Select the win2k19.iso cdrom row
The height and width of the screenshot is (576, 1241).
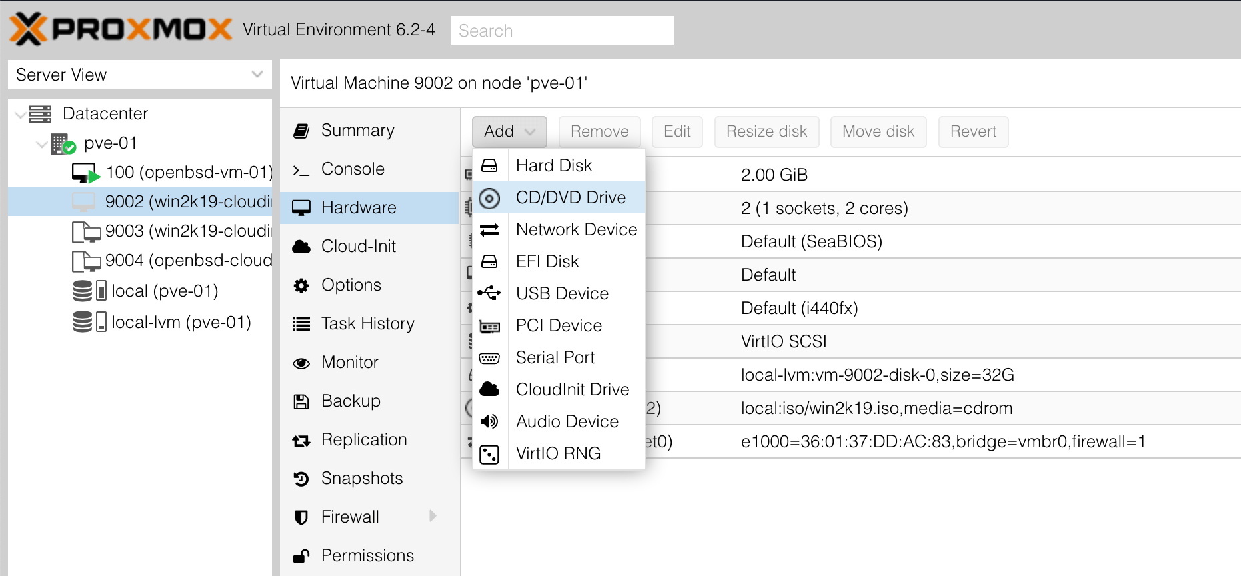coord(851,408)
